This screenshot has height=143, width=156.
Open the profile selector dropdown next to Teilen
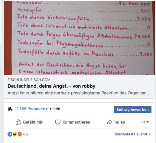click(x=145, y=122)
